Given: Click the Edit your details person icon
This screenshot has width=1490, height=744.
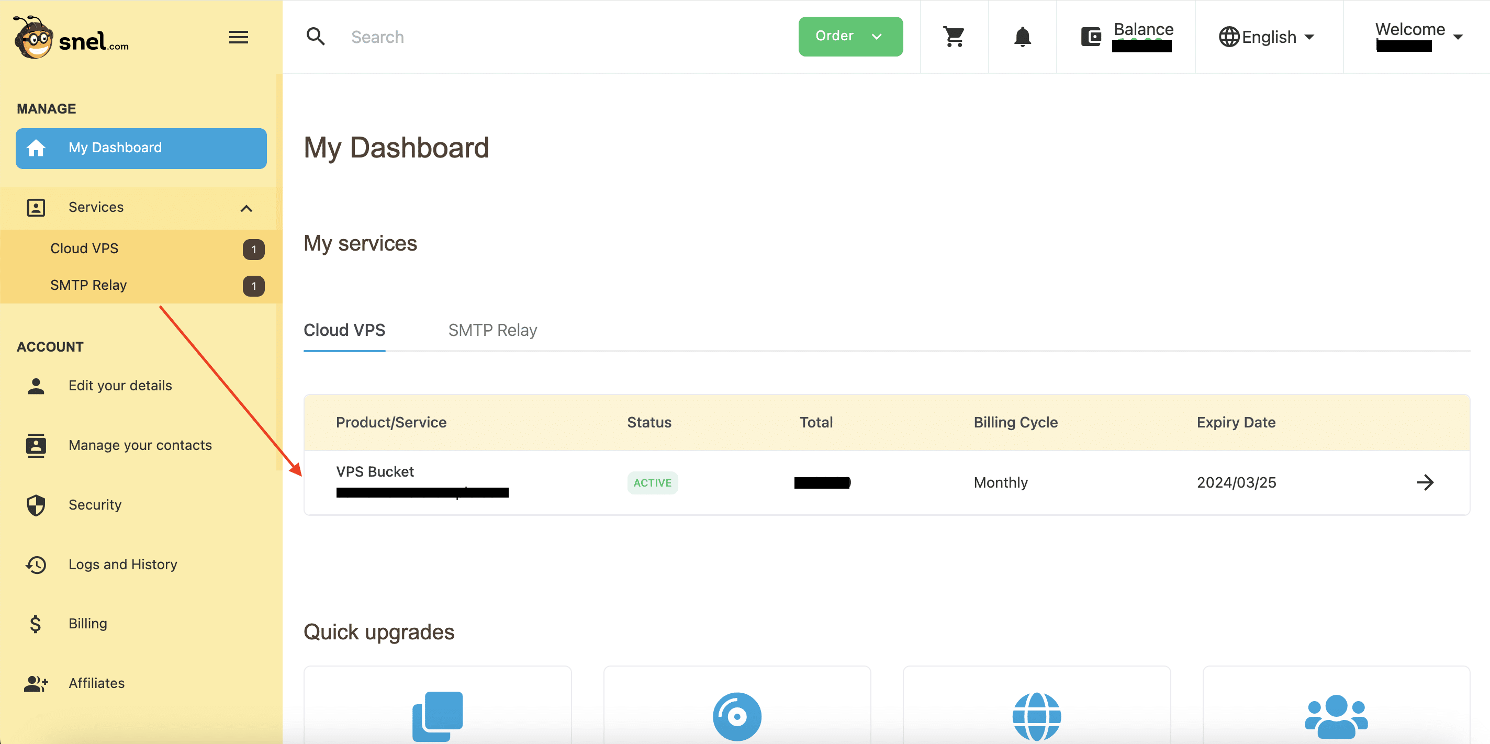Looking at the screenshot, I should point(36,386).
